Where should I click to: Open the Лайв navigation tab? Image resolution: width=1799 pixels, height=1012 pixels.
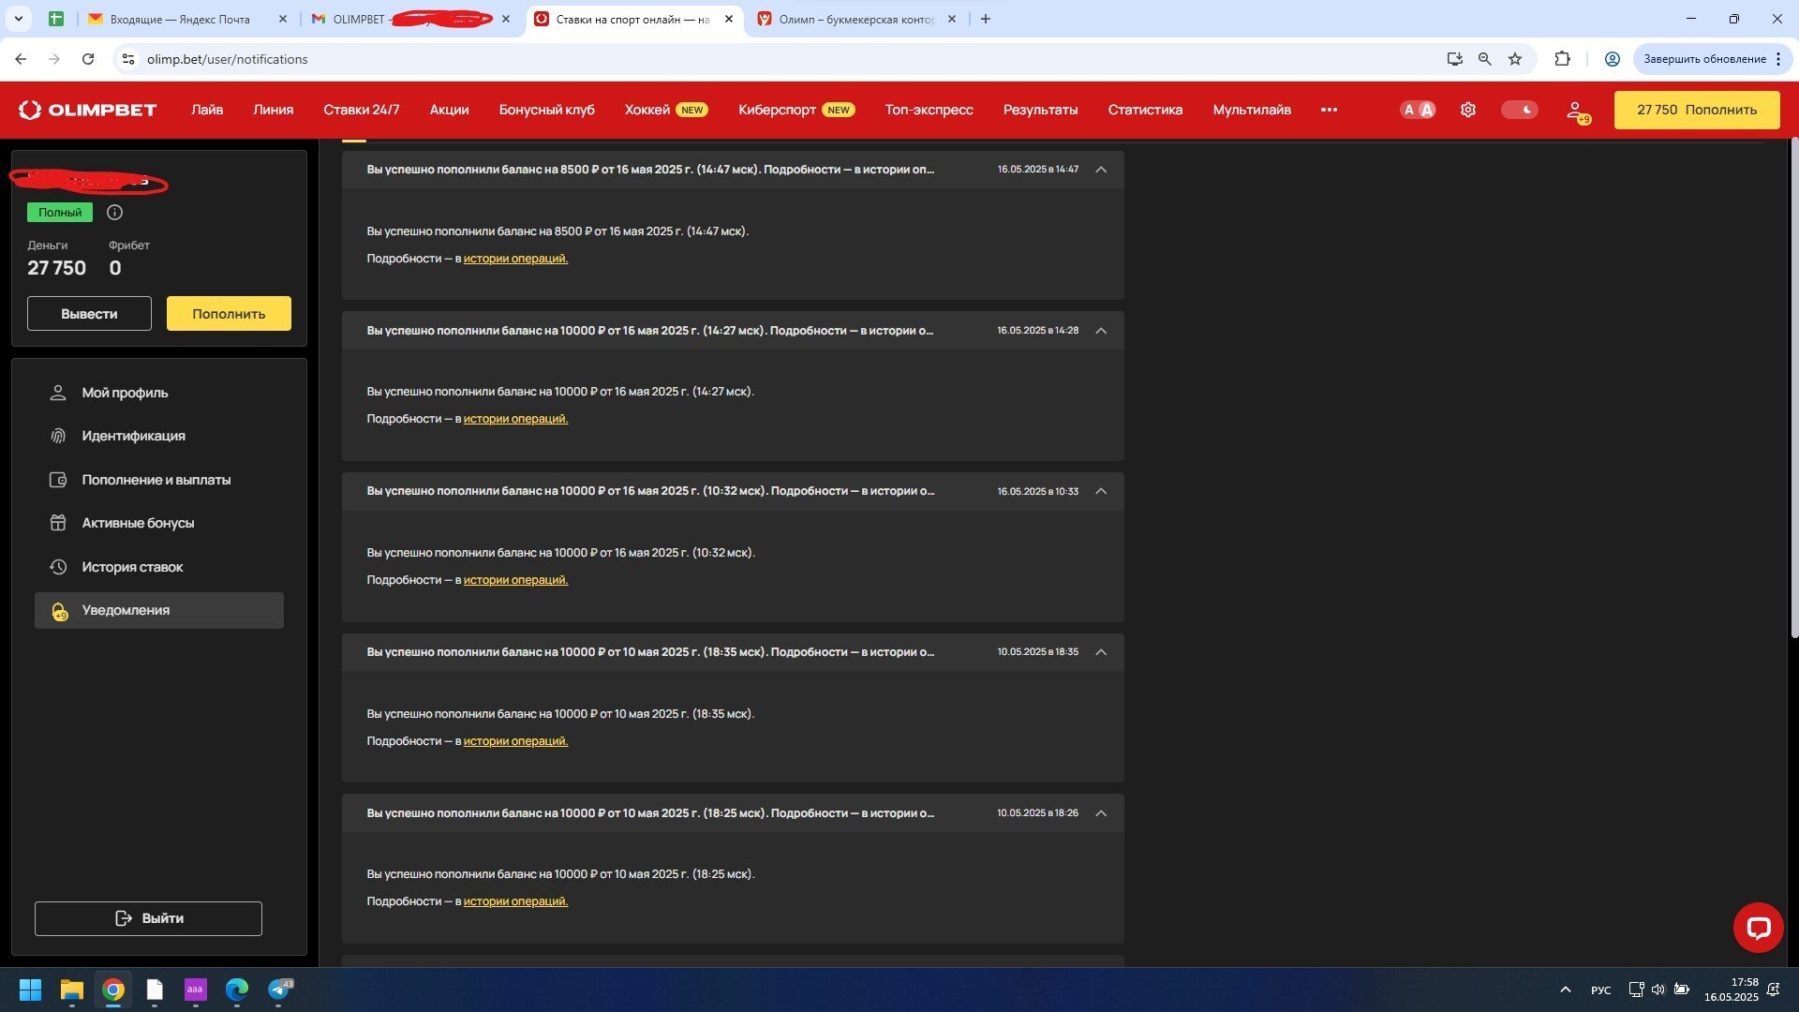pos(207,110)
